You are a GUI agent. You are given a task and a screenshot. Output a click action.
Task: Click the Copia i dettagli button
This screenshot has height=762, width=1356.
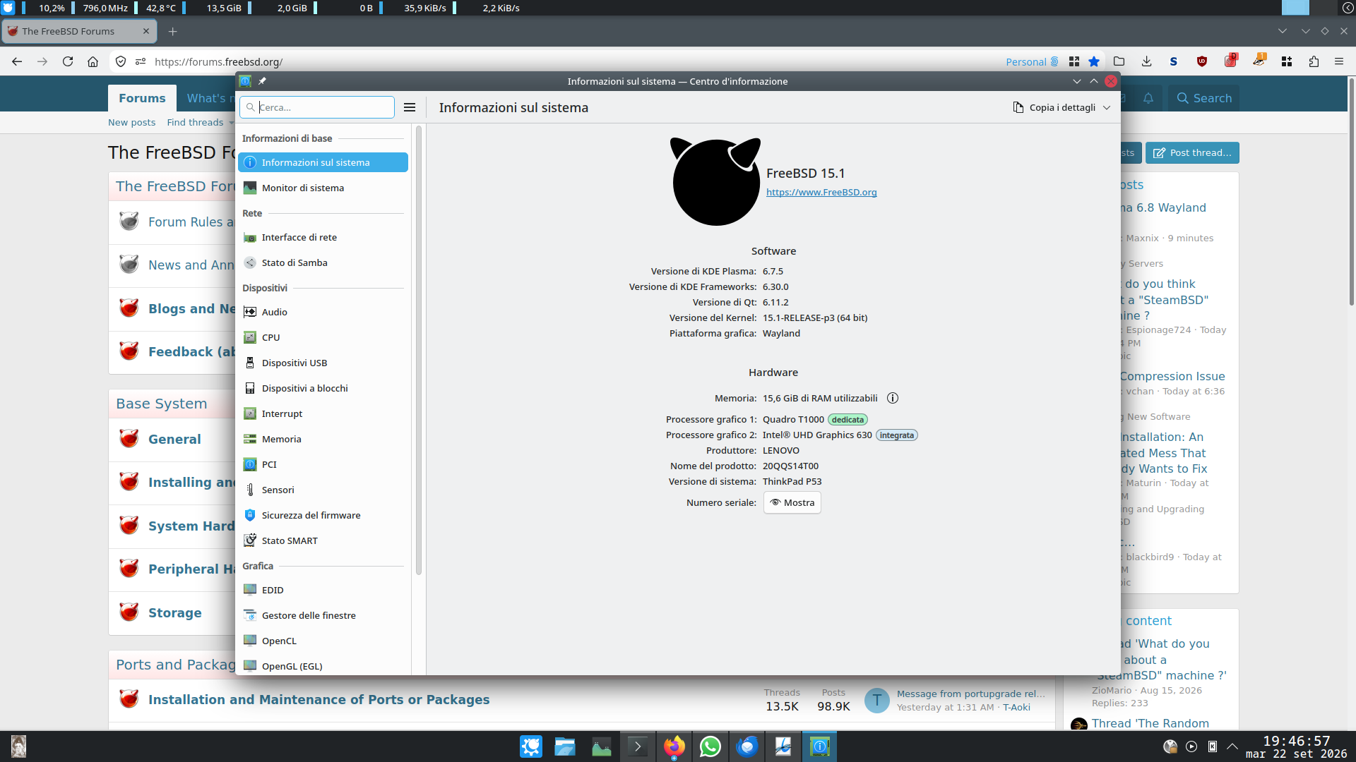(1054, 107)
